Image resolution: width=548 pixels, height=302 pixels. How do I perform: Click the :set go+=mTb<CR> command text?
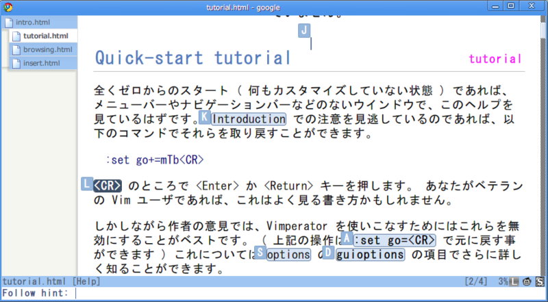[155, 160]
